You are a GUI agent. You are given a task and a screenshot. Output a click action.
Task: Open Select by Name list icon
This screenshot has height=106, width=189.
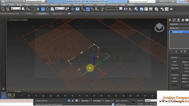coord(28,9)
